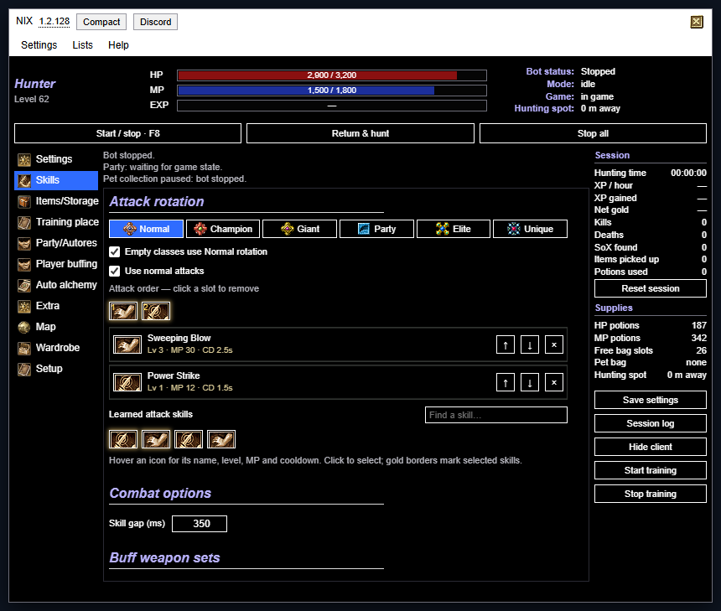Open Items/Storage sidebar section
721x611 pixels.
[x=56, y=201]
